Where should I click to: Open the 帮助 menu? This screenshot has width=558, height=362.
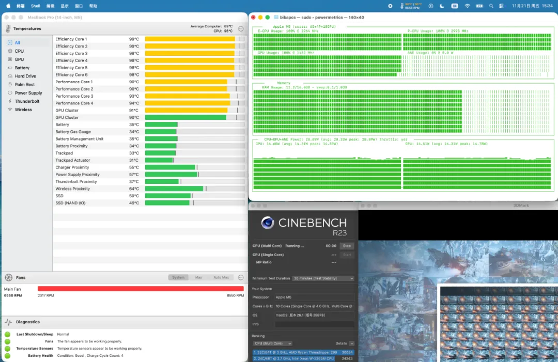click(93, 6)
